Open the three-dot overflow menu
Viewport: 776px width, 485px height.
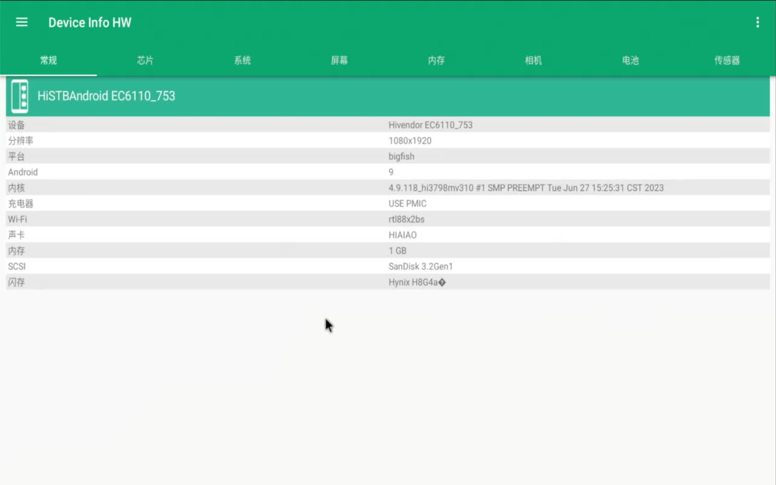tap(757, 22)
